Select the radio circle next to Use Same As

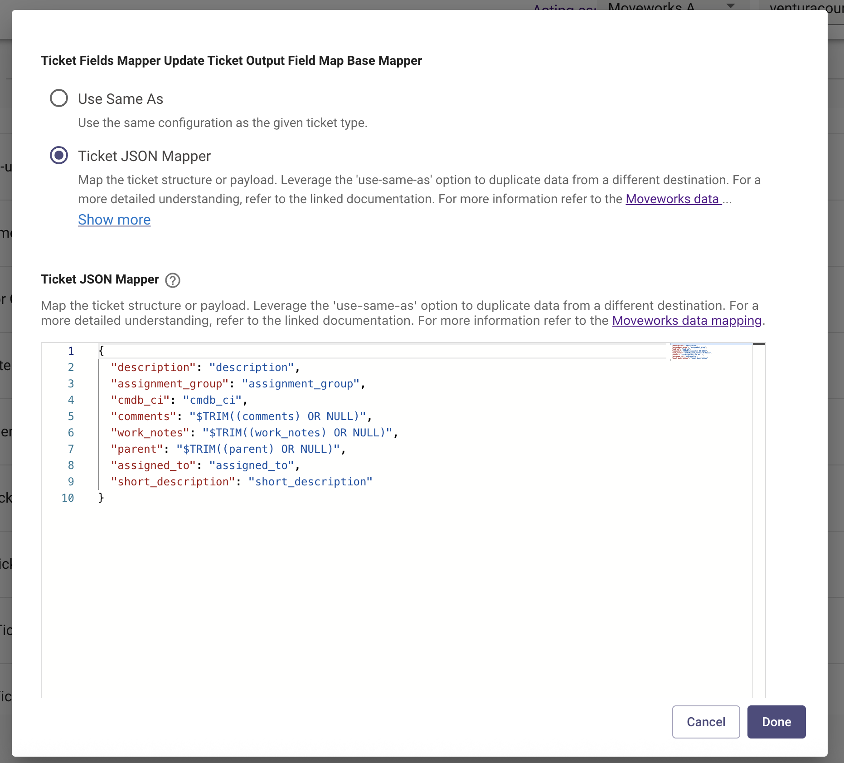[58, 98]
